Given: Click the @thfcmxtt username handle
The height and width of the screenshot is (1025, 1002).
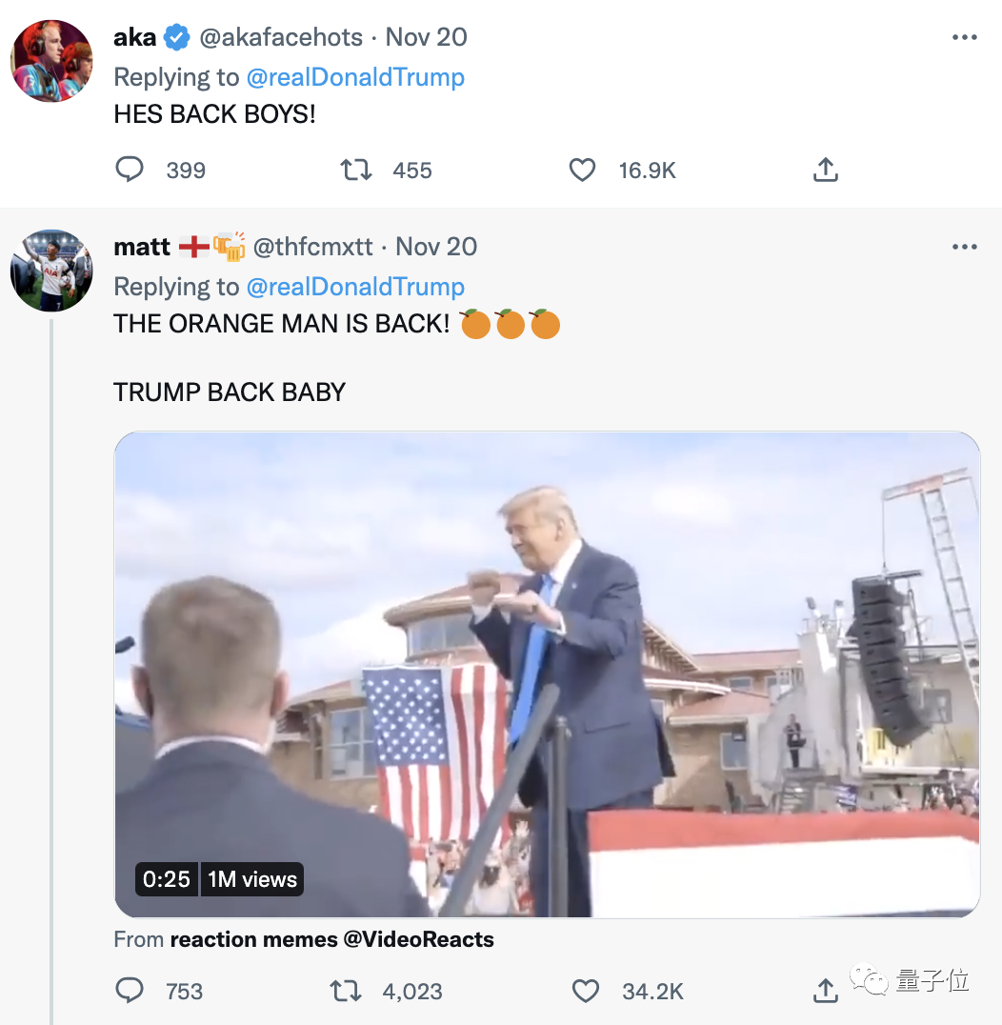Looking at the screenshot, I should [x=312, y=247].
